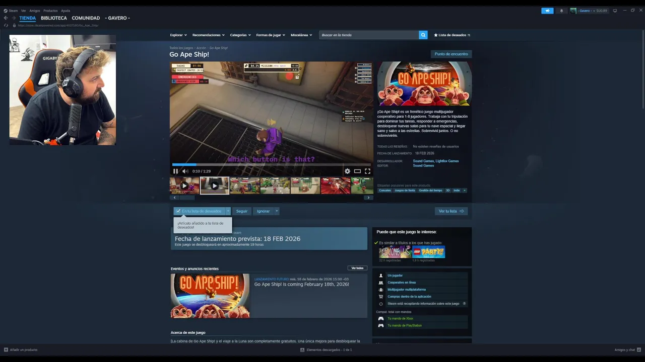Click the Seguir button
Image resolution: width=645 pixels, height=362 pixels.
point(242,211)
